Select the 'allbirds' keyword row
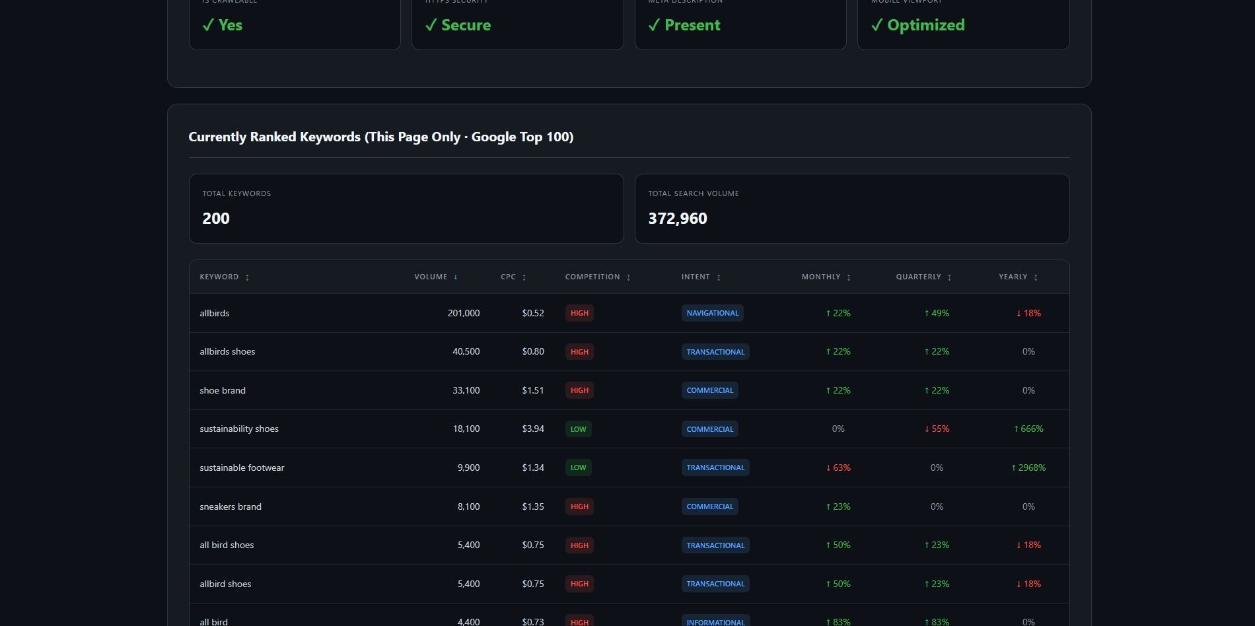The height and width of the screenshot is (626, 1255). click(215, 313)
